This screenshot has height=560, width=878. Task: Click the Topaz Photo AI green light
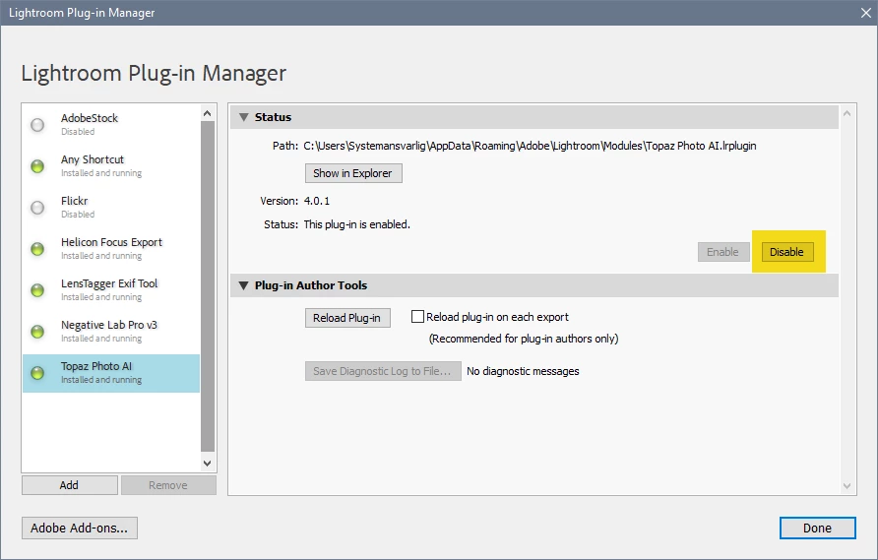point(37,373)
